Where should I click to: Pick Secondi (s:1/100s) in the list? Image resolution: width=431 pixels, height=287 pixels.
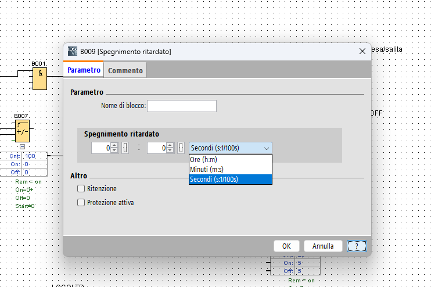click(x=230, y=180)
